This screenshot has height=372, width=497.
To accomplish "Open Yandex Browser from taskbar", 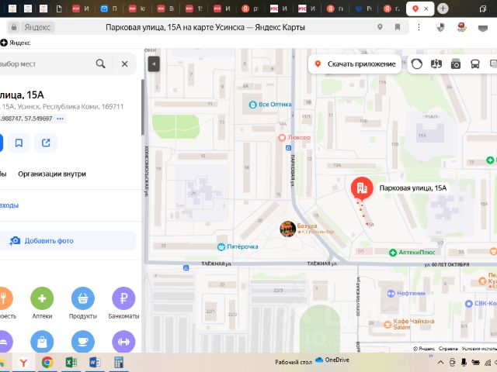I will tap(23, 363).
